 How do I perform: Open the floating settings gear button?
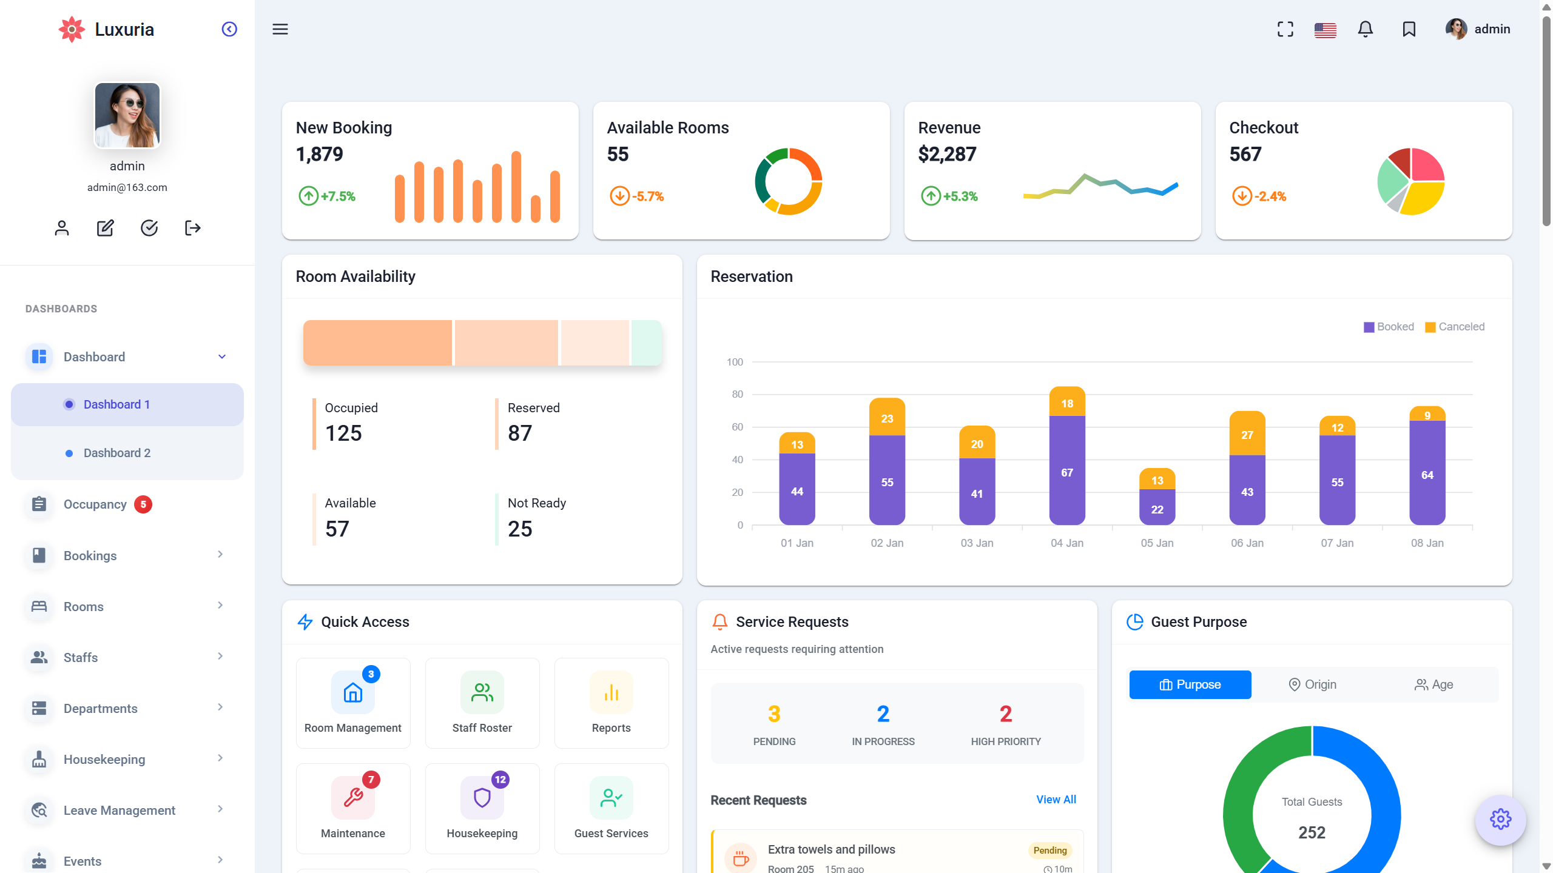[x=1501, y=820]
